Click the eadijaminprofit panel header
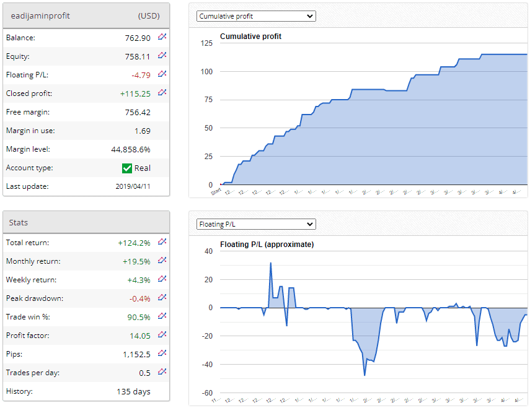Image resolution: width=530 pixels, height=408 pixels. (86, 15)
